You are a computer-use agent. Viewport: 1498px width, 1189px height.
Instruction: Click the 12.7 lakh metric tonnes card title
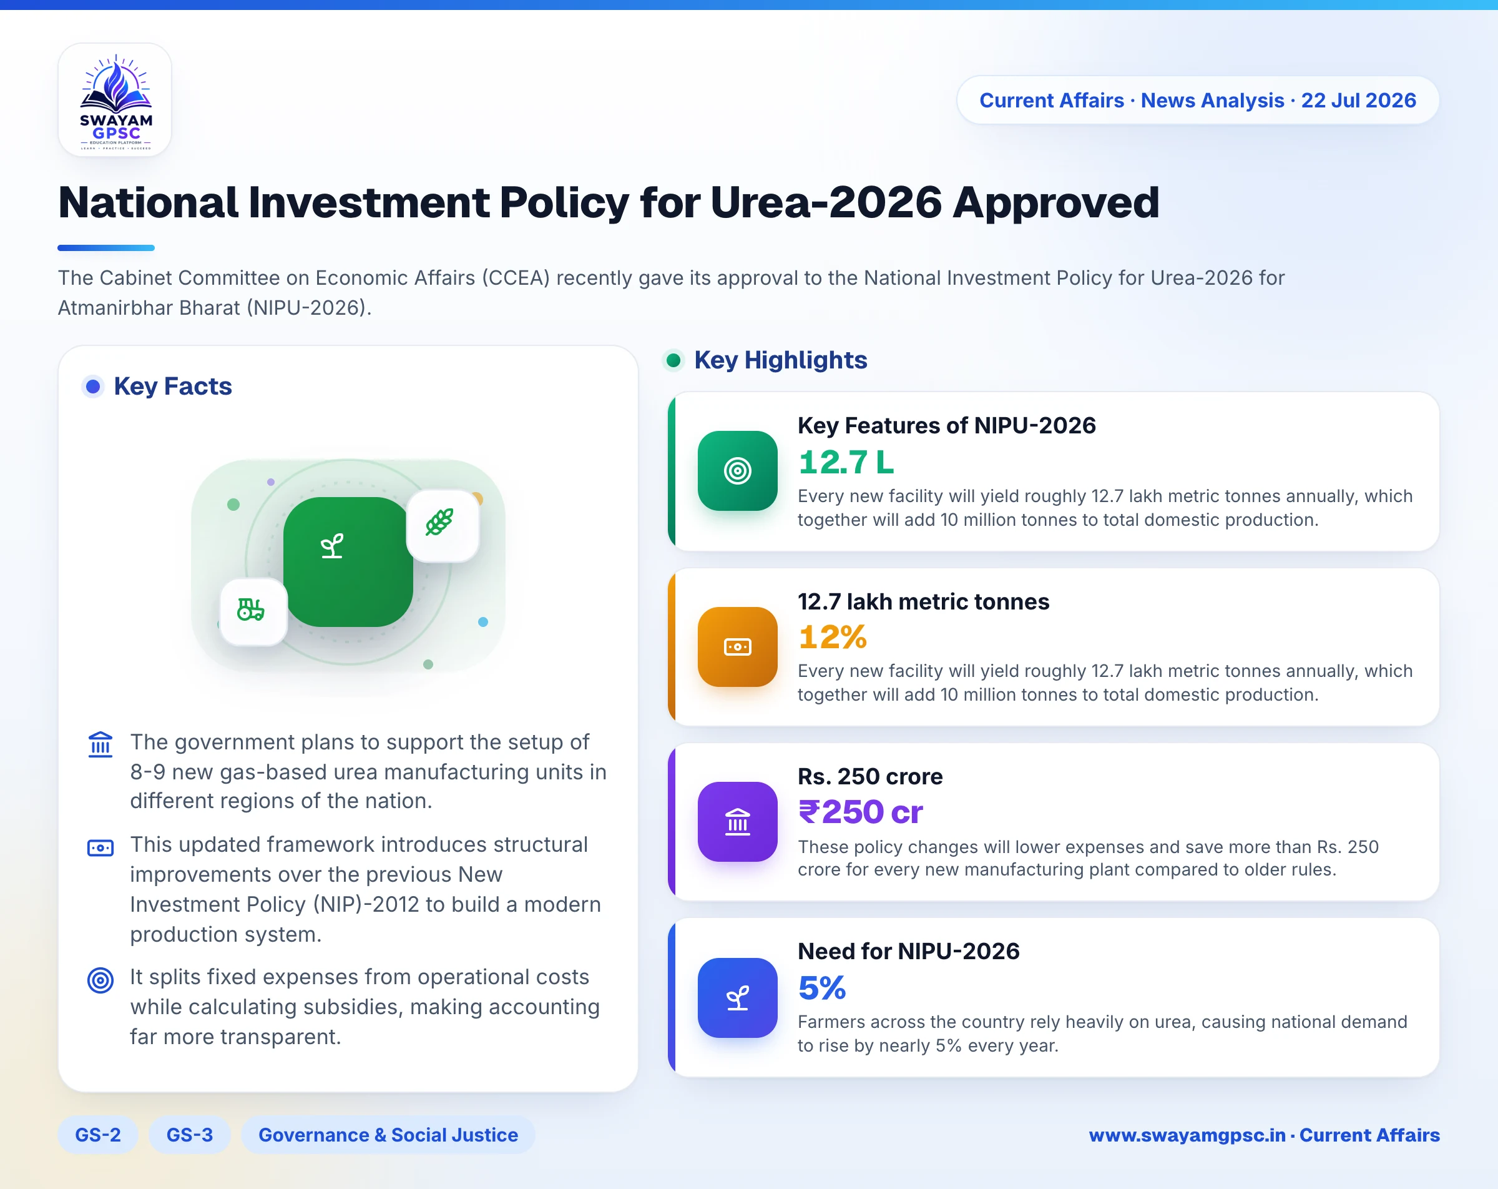coord(923,601)
